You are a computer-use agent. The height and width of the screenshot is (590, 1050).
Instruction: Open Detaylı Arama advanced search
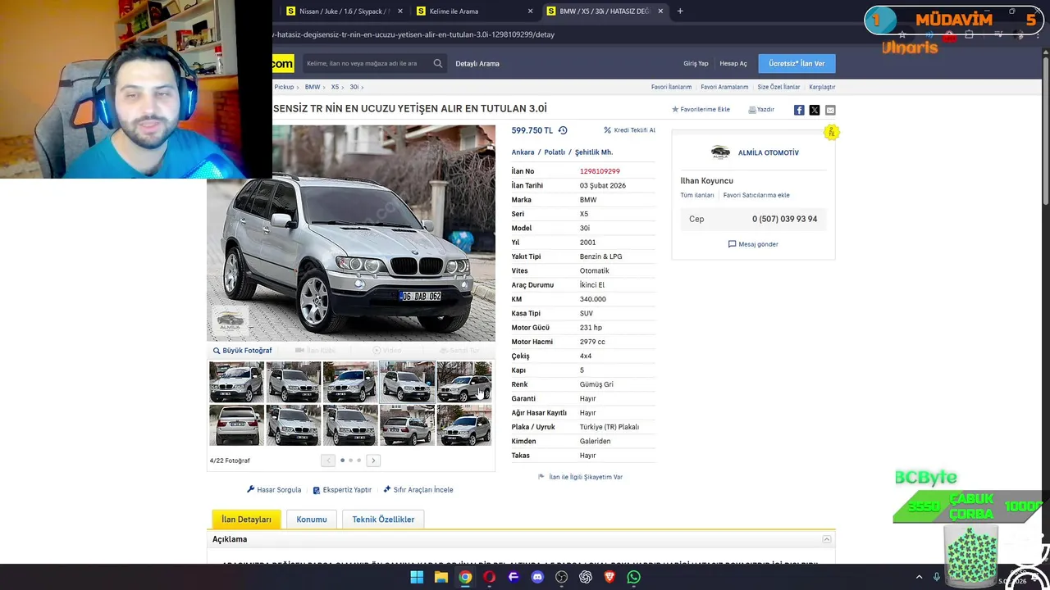coord(477,63)
